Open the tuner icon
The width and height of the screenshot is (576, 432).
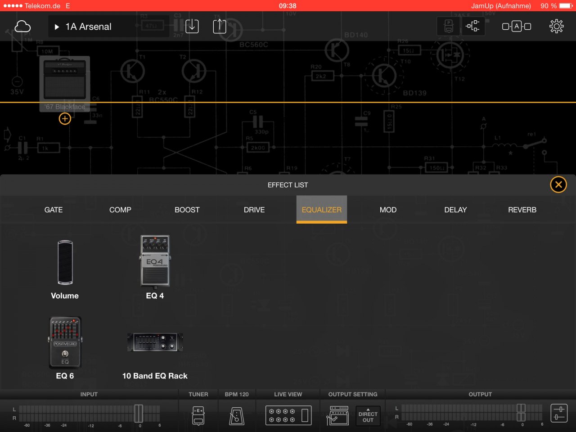click(x=198, y=416)
